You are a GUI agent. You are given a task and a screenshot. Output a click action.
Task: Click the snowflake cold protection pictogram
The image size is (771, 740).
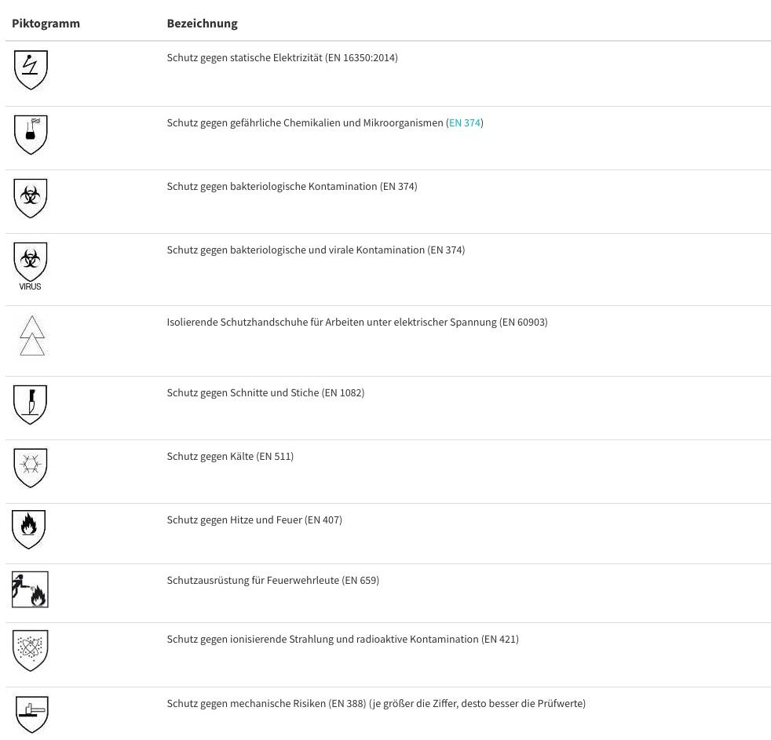(31, 468)
